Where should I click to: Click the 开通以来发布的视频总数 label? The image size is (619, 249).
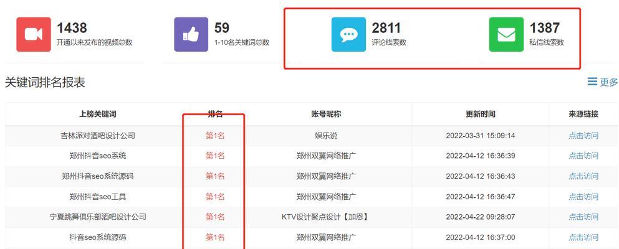pyautogui.click(x=94, y=42)
